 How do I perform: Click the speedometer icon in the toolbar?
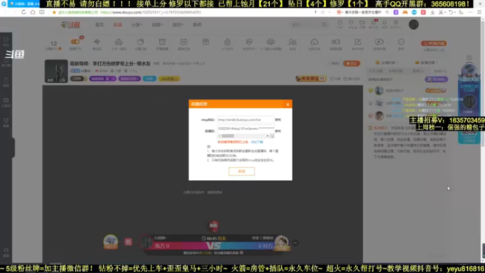pos(314,42)
